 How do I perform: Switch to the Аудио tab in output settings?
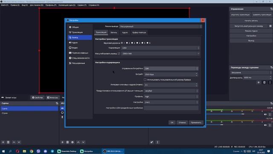tap(125, 33)
